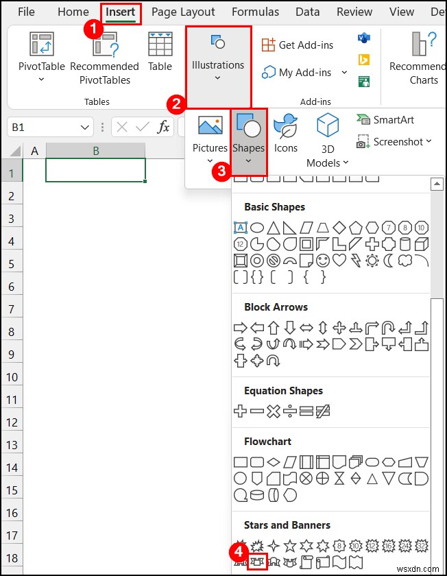Image resolution: width=447 pixels, height=576 pixels.
Task: Select the 4-Point Star shape
Action: coord(274,546)
